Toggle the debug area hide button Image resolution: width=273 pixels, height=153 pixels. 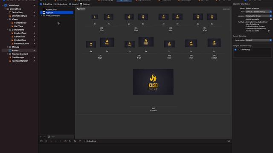point(41,141)
